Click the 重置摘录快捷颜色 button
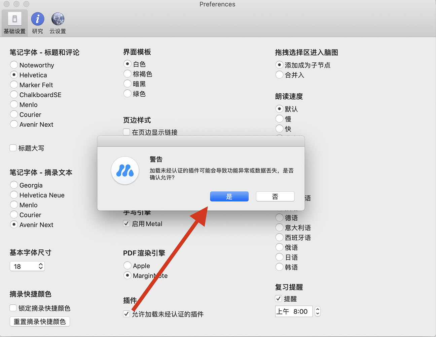Viewport: 436px width, 337px height. coord(40,321)
